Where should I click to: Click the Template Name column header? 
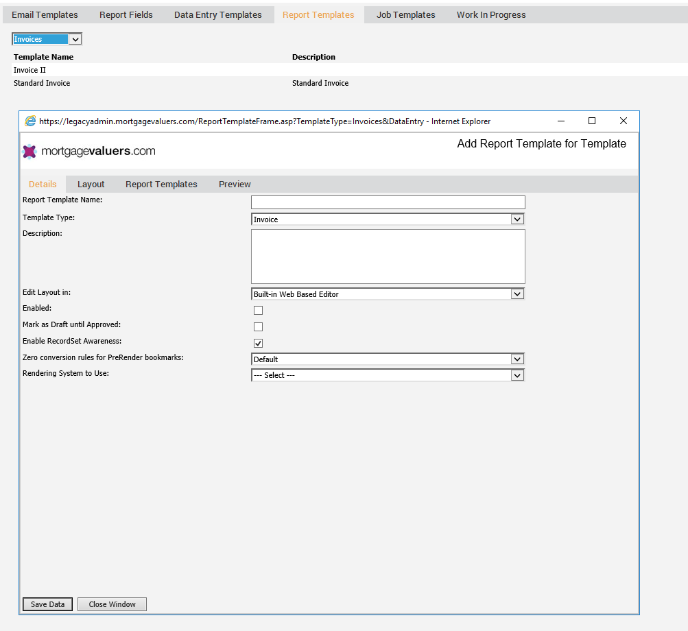(x=43, y=57)
